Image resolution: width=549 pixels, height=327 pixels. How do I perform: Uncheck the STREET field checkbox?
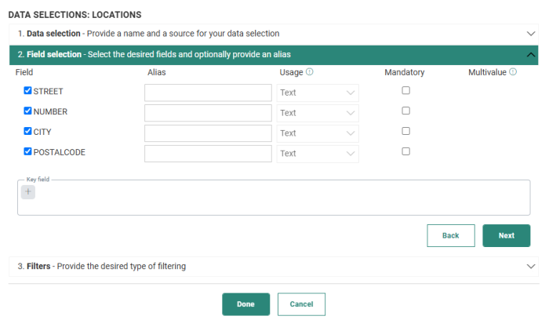[x=27, y=91]
